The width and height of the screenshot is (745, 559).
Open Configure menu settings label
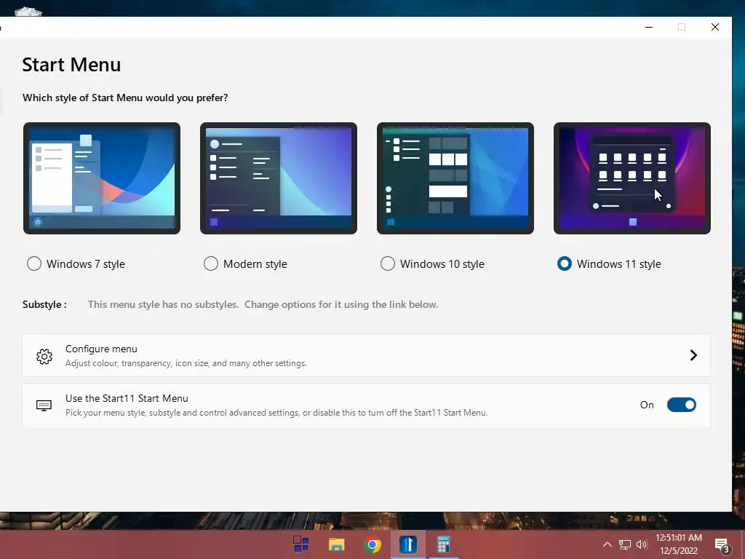point(101,349)
